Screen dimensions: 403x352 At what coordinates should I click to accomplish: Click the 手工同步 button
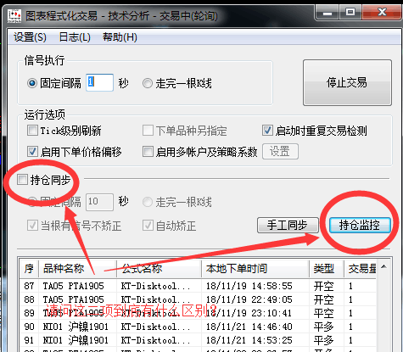tap(288, 225)
